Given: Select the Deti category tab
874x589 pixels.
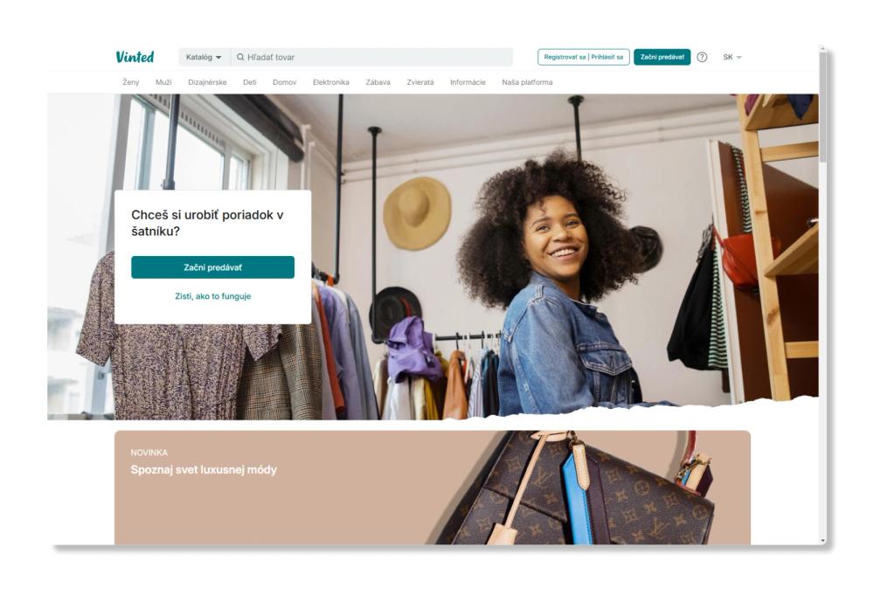Looking at the screenshot, I should 249,82.
